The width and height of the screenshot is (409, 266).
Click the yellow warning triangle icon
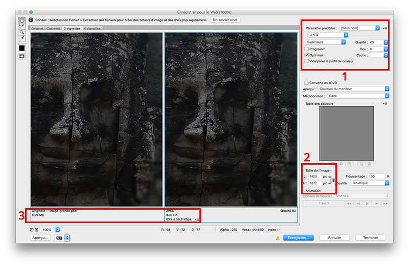coord(278,238)
